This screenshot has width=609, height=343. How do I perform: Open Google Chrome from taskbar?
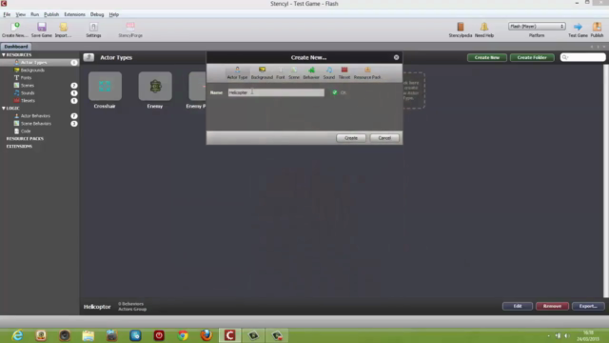pyautogui.click(x=183, y=335)
